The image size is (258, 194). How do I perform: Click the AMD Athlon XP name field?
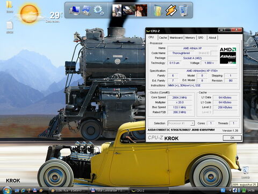tap(192, 48)
